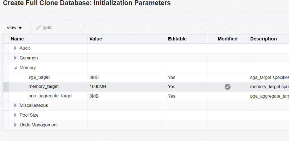
Task: Click the 0MB value for sga_target
Action: (x=94, y=77)
